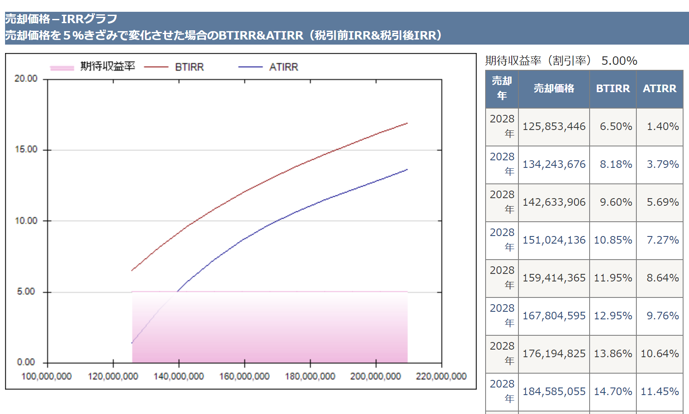Select the sale price 125,853,446 cell
Viewport: 689px width, 414px height.
pos(554,127)
